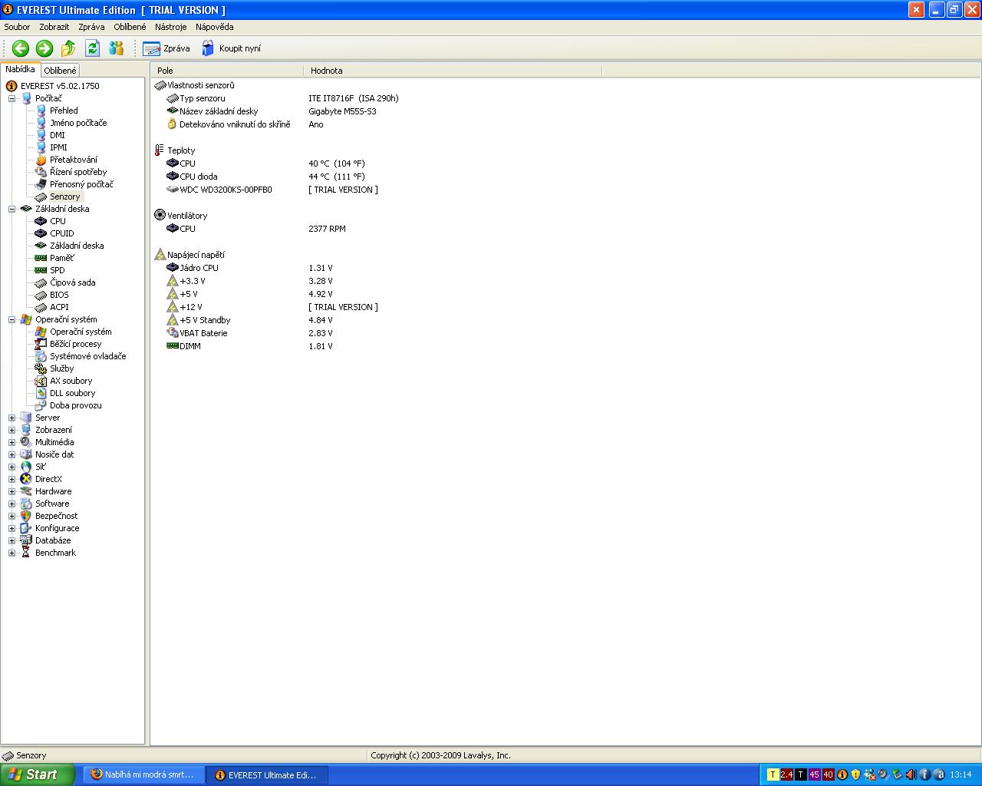This screenshot has width=982, height=786.
Task: Select the Síť globe icon
Action: [26, 467]
